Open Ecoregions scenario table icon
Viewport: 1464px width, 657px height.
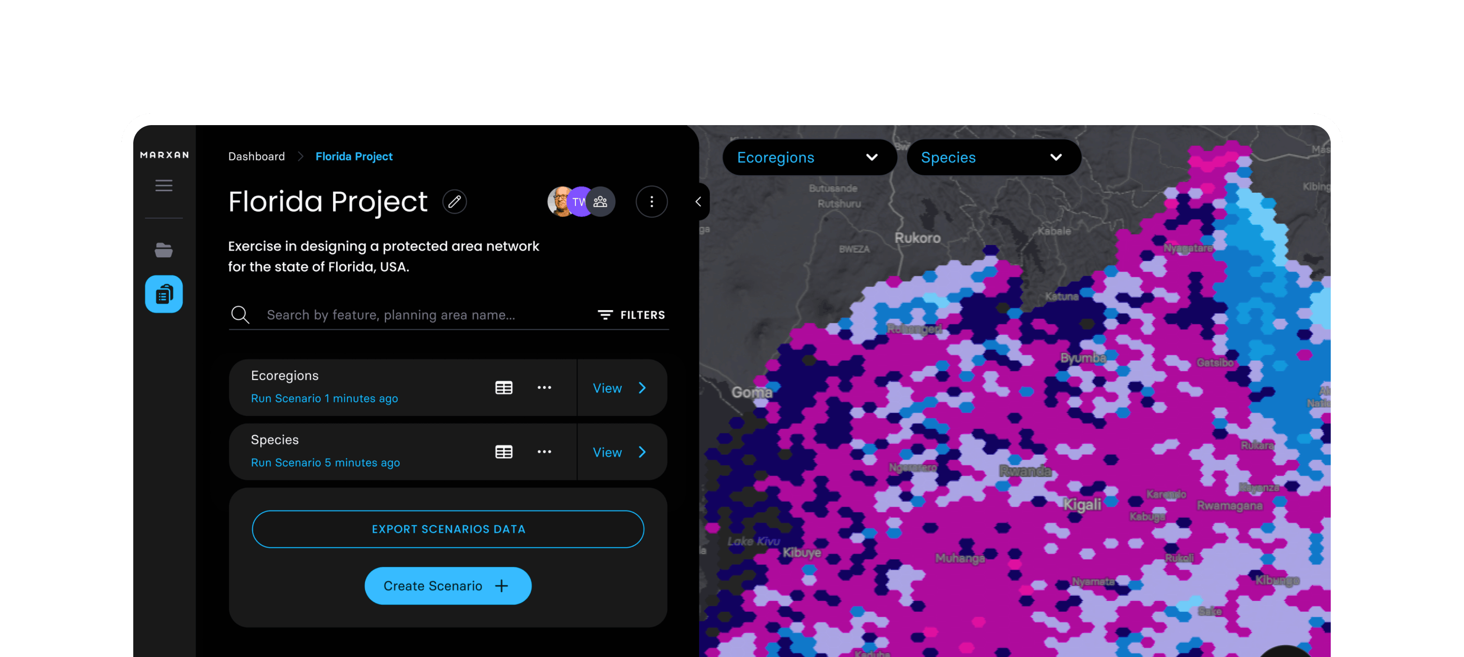(x=504, y=388)
